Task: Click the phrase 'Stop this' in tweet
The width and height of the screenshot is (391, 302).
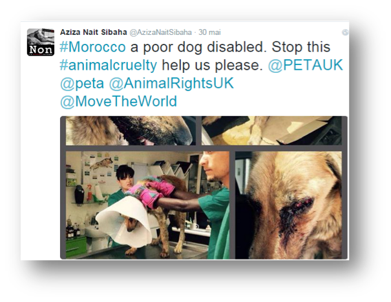Action: click(x=301, y=47)
